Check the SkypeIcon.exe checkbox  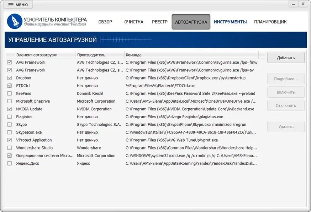(x=10, y=132)
